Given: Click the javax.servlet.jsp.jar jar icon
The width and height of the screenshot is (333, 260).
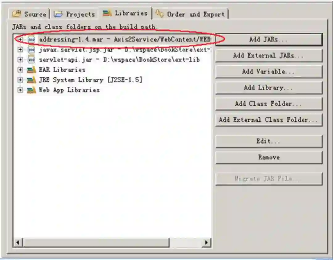Looking at the screenshot, I should tap(31, 49).
